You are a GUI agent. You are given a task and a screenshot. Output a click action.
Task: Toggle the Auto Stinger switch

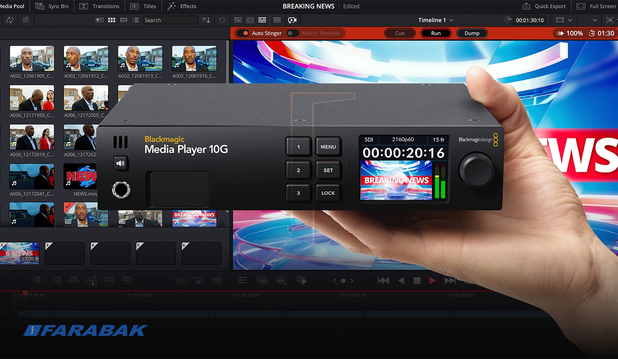tap(243, 33)
